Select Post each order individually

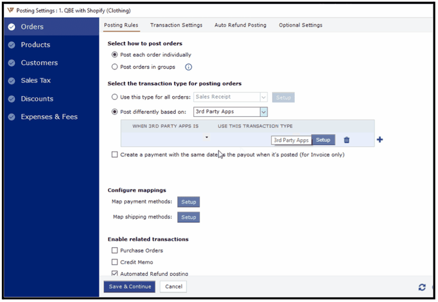coord(114,54)
